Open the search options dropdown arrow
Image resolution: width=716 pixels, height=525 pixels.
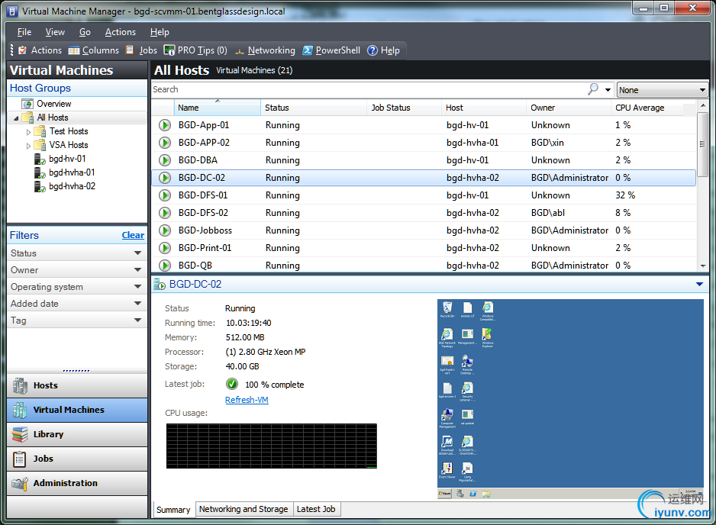tap(608, 90)
